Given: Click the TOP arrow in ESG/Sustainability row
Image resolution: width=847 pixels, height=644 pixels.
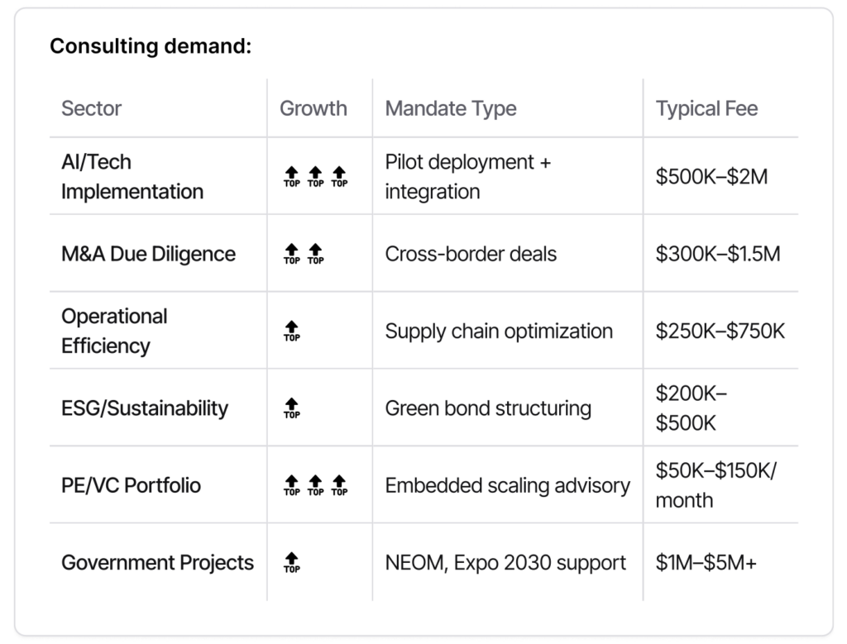Looking at the screenshot, I should click(291, 408).
